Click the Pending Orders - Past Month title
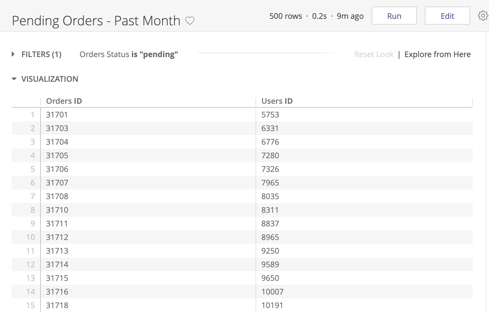Screen dimensions: 489x312 tap(96, 21)
